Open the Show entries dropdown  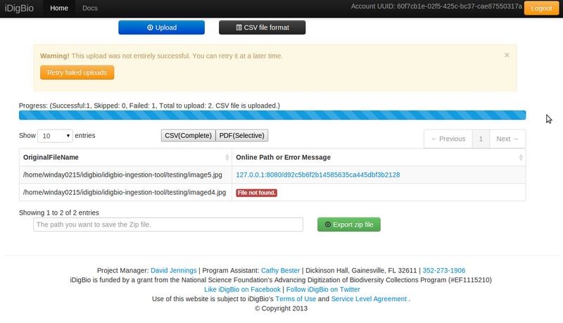coord(56,136)
